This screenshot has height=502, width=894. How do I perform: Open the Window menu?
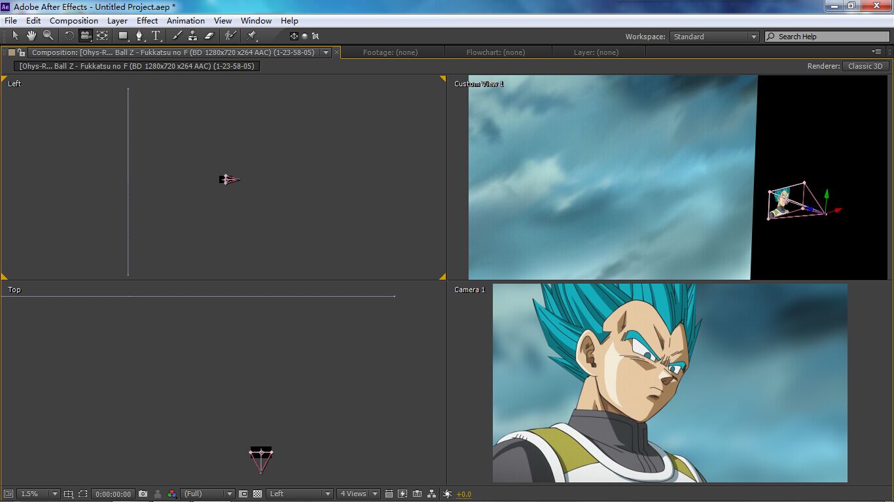click(x=256, y=21)
